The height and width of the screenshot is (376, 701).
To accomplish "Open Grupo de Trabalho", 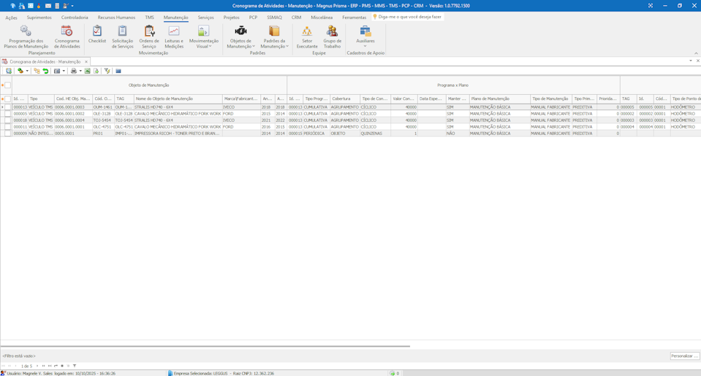I will (332, 37).
